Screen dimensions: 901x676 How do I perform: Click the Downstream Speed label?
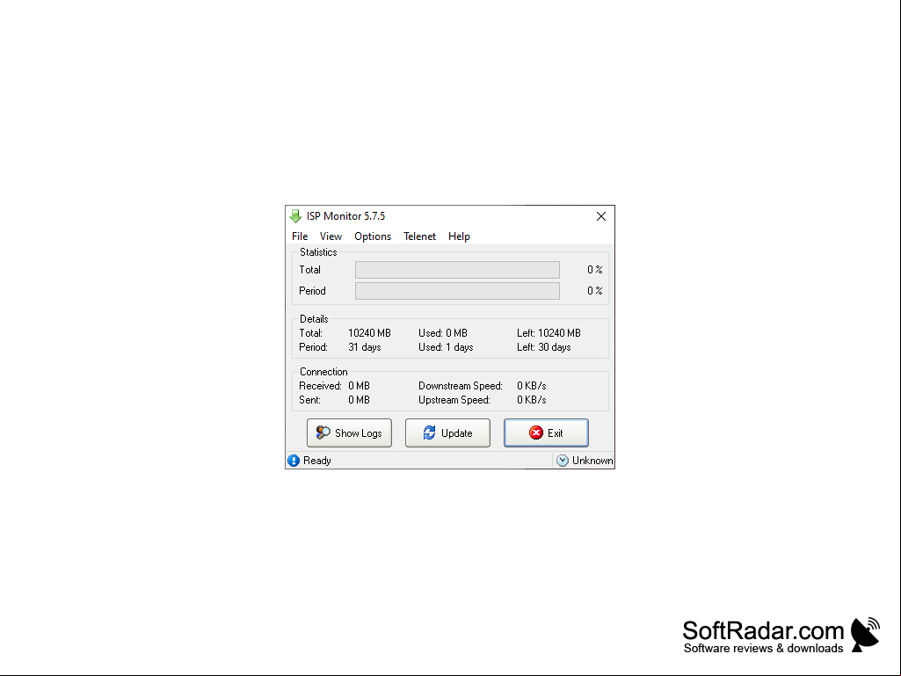pyautogui.click(x=461, y=386)
